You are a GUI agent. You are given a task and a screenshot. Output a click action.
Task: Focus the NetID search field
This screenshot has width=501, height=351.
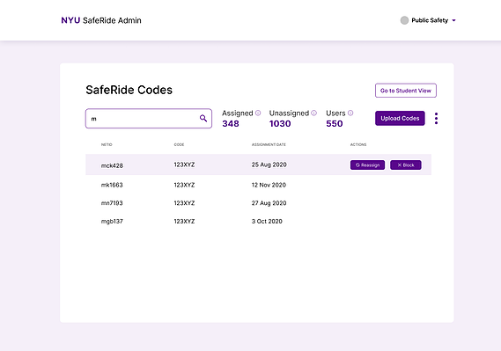(x=149, y=119)
